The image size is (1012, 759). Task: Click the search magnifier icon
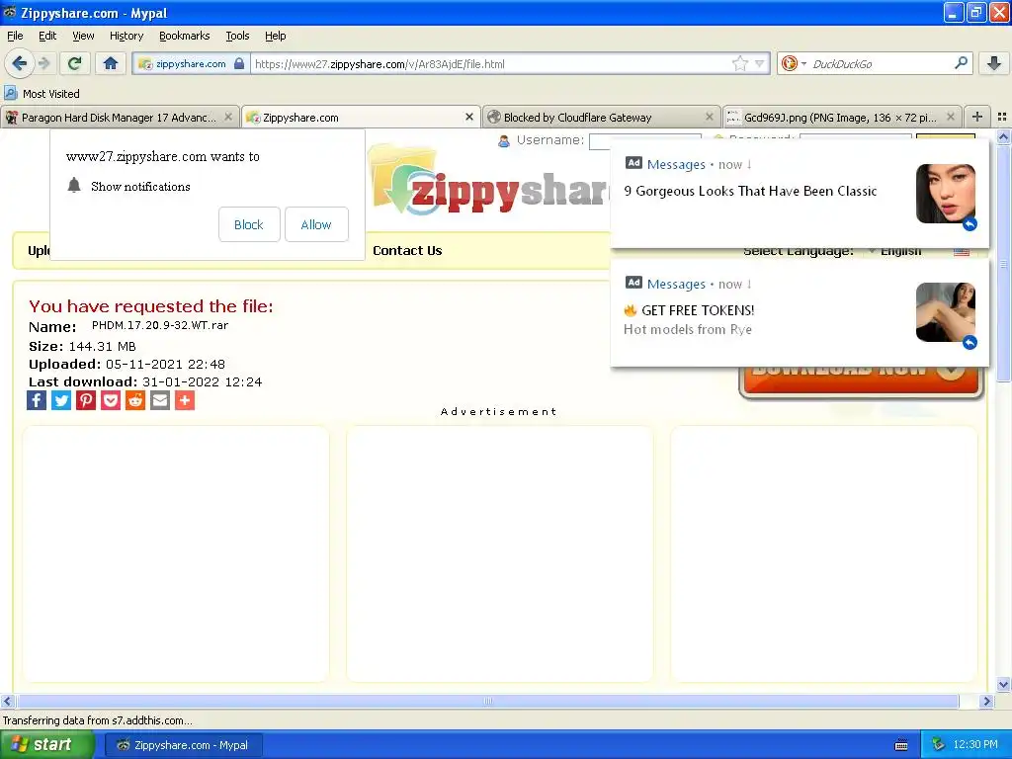coord(961,62)
